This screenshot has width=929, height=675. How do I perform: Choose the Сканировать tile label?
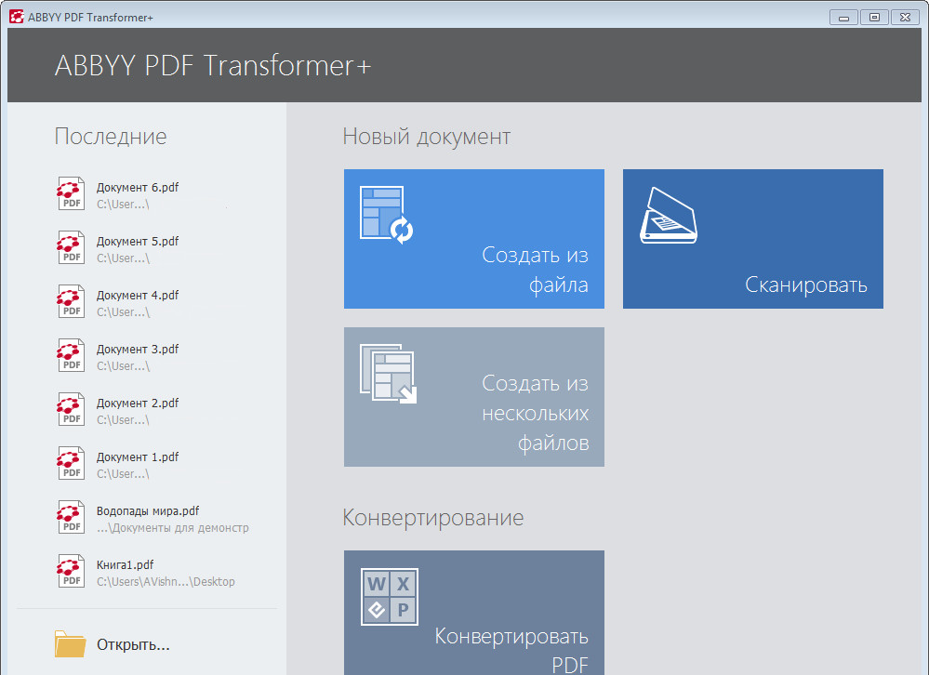coord(805,285)
